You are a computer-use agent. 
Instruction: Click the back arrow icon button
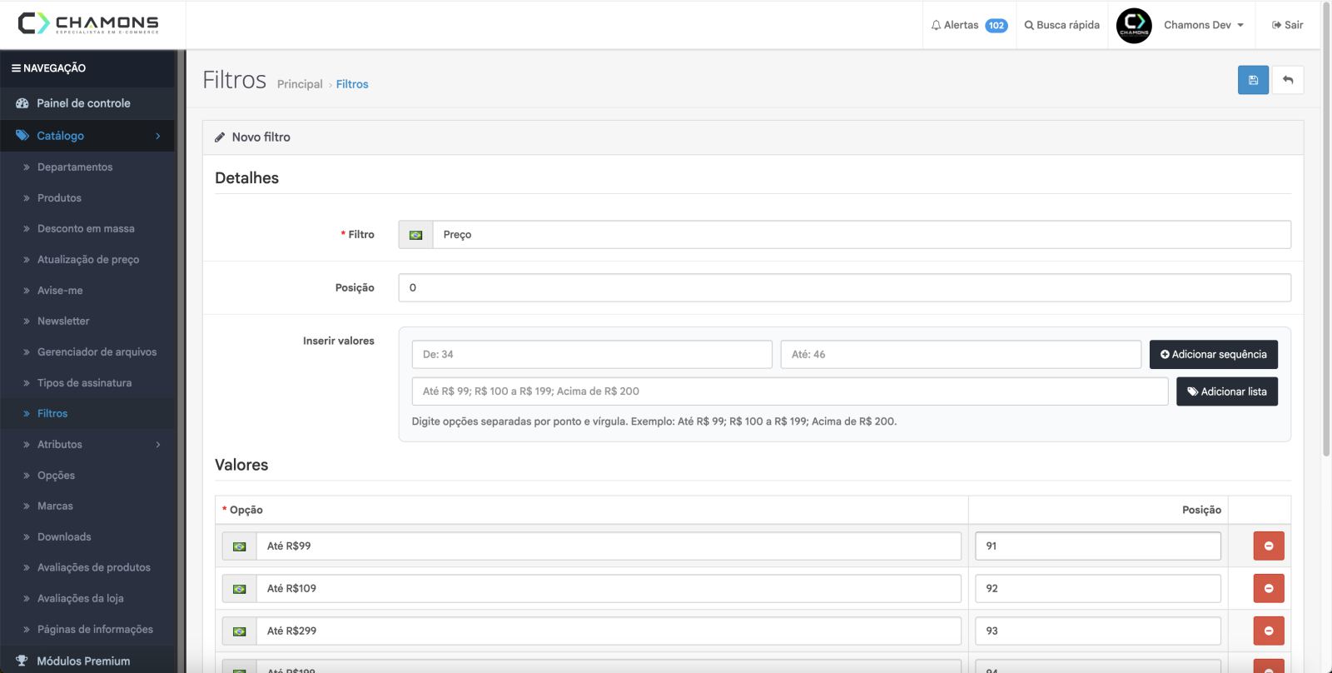[x=1288, y=80]
